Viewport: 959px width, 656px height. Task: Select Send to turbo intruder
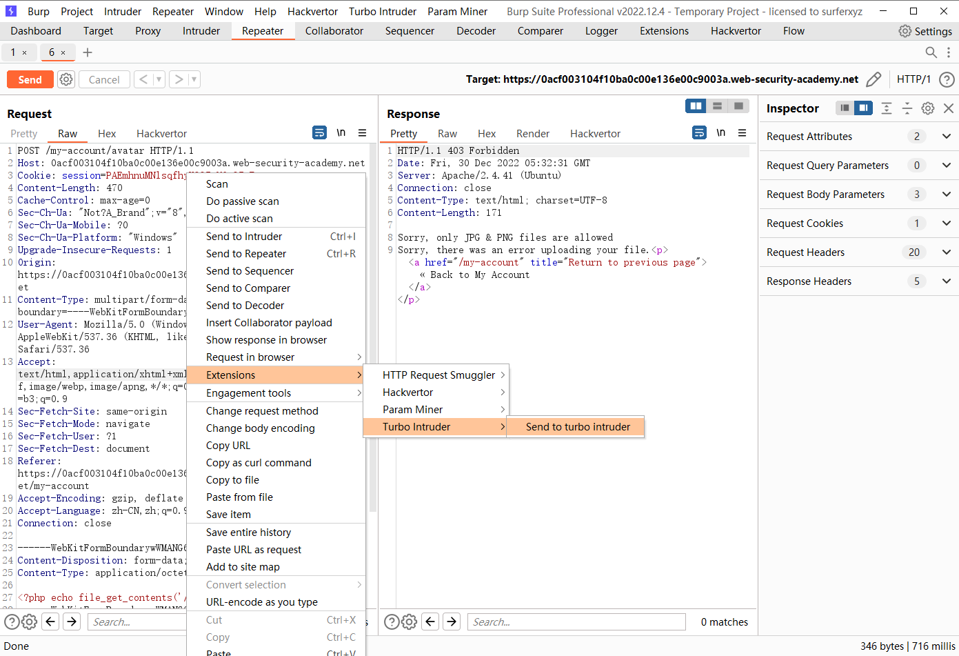tap(576, 426)
